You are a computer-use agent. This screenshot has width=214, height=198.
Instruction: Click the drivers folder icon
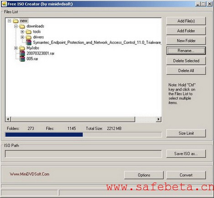tap(28, 37)
